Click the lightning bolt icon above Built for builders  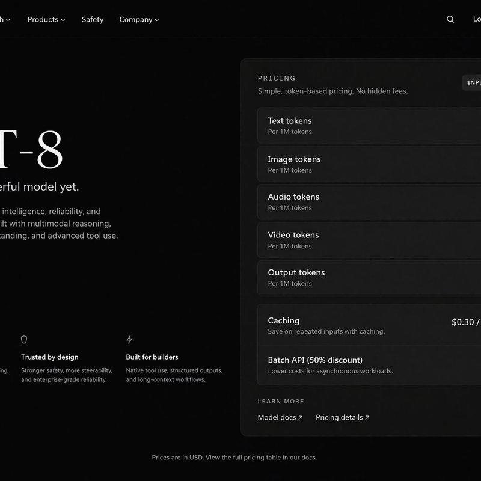[129, 339]
